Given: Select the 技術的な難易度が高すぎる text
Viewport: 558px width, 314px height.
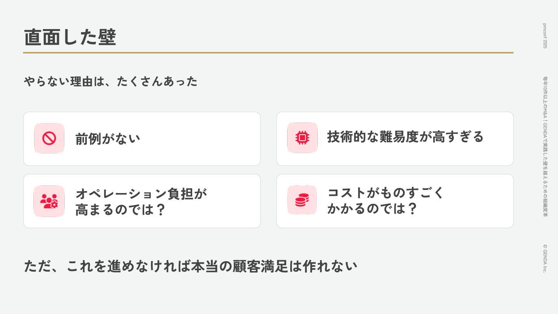Looking at the screenshot, I should 405,137.
